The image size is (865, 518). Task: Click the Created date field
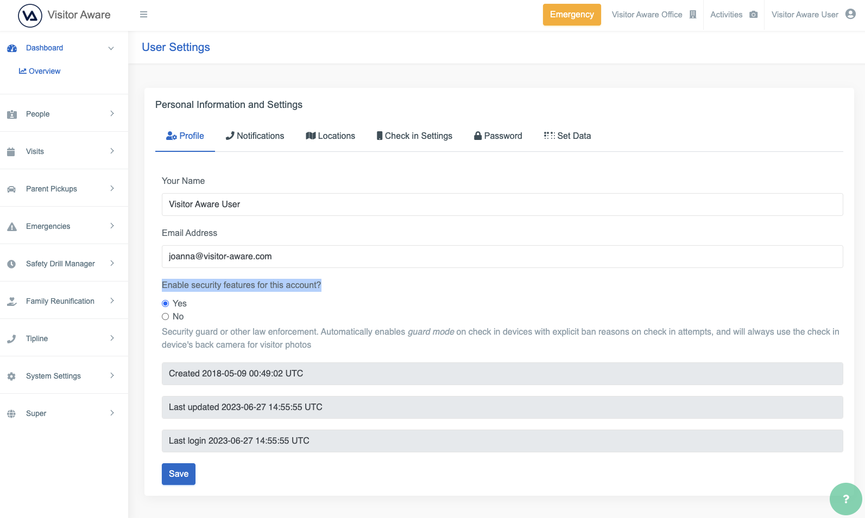coord(502,374)
